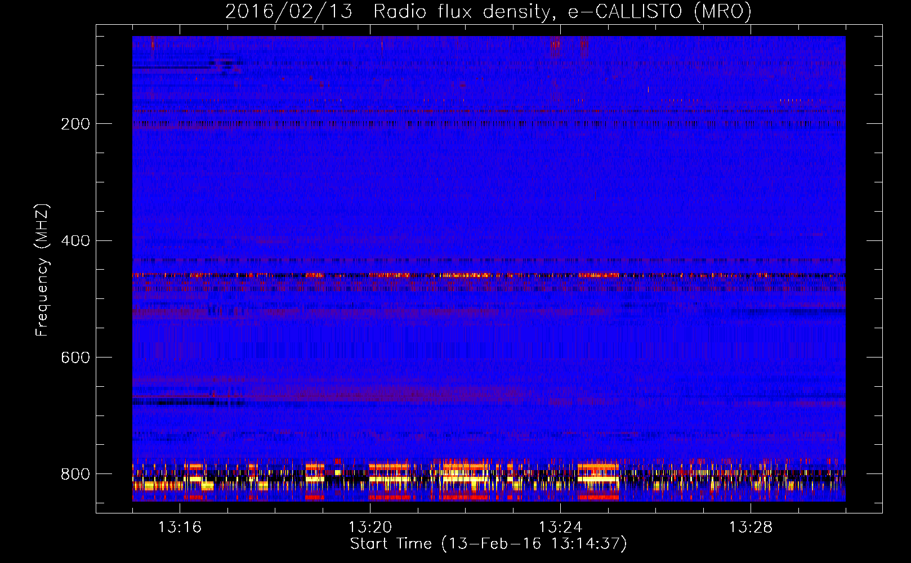Click the plot title '2016/02/13 Radio flux density'
The height and width of the screenshot is (563, 911).
(x=488, y=11)
